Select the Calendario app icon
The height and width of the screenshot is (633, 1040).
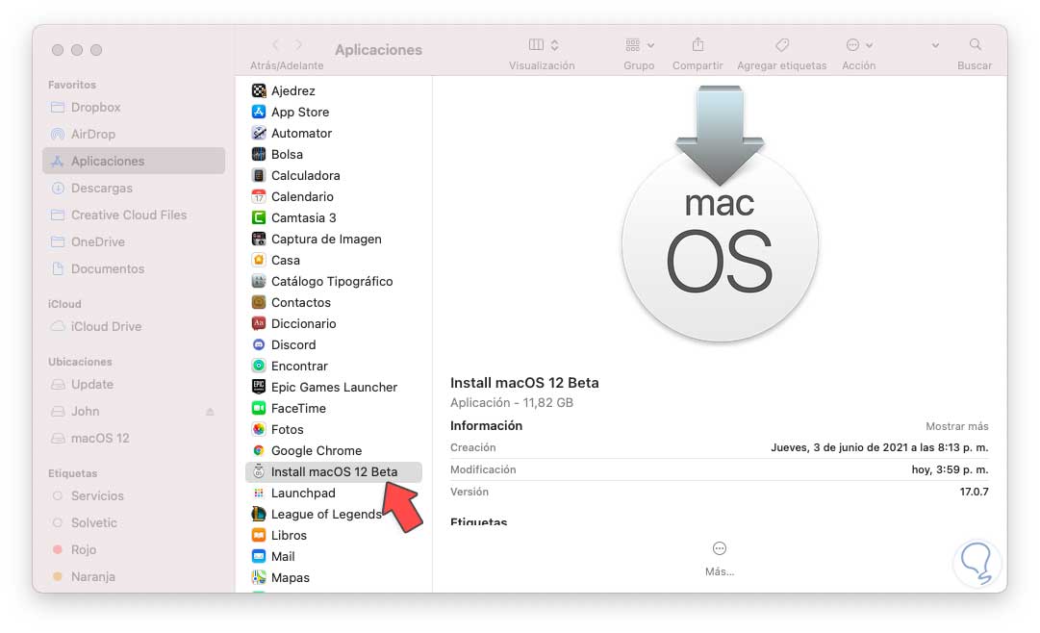pyautogui.click(x=259, y=197)
